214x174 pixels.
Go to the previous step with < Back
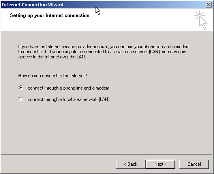[x=131, y=164]
